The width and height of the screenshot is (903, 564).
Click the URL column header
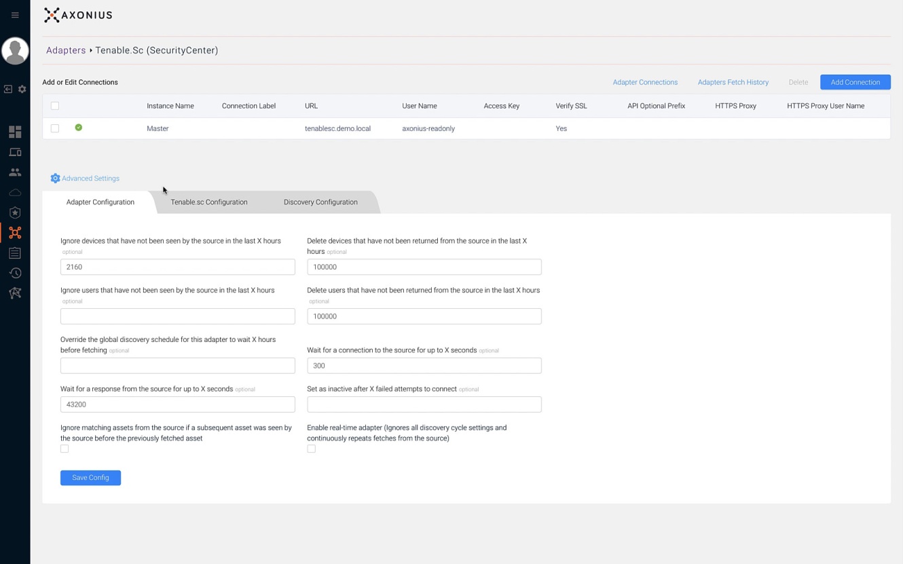(x=311, y=106)
